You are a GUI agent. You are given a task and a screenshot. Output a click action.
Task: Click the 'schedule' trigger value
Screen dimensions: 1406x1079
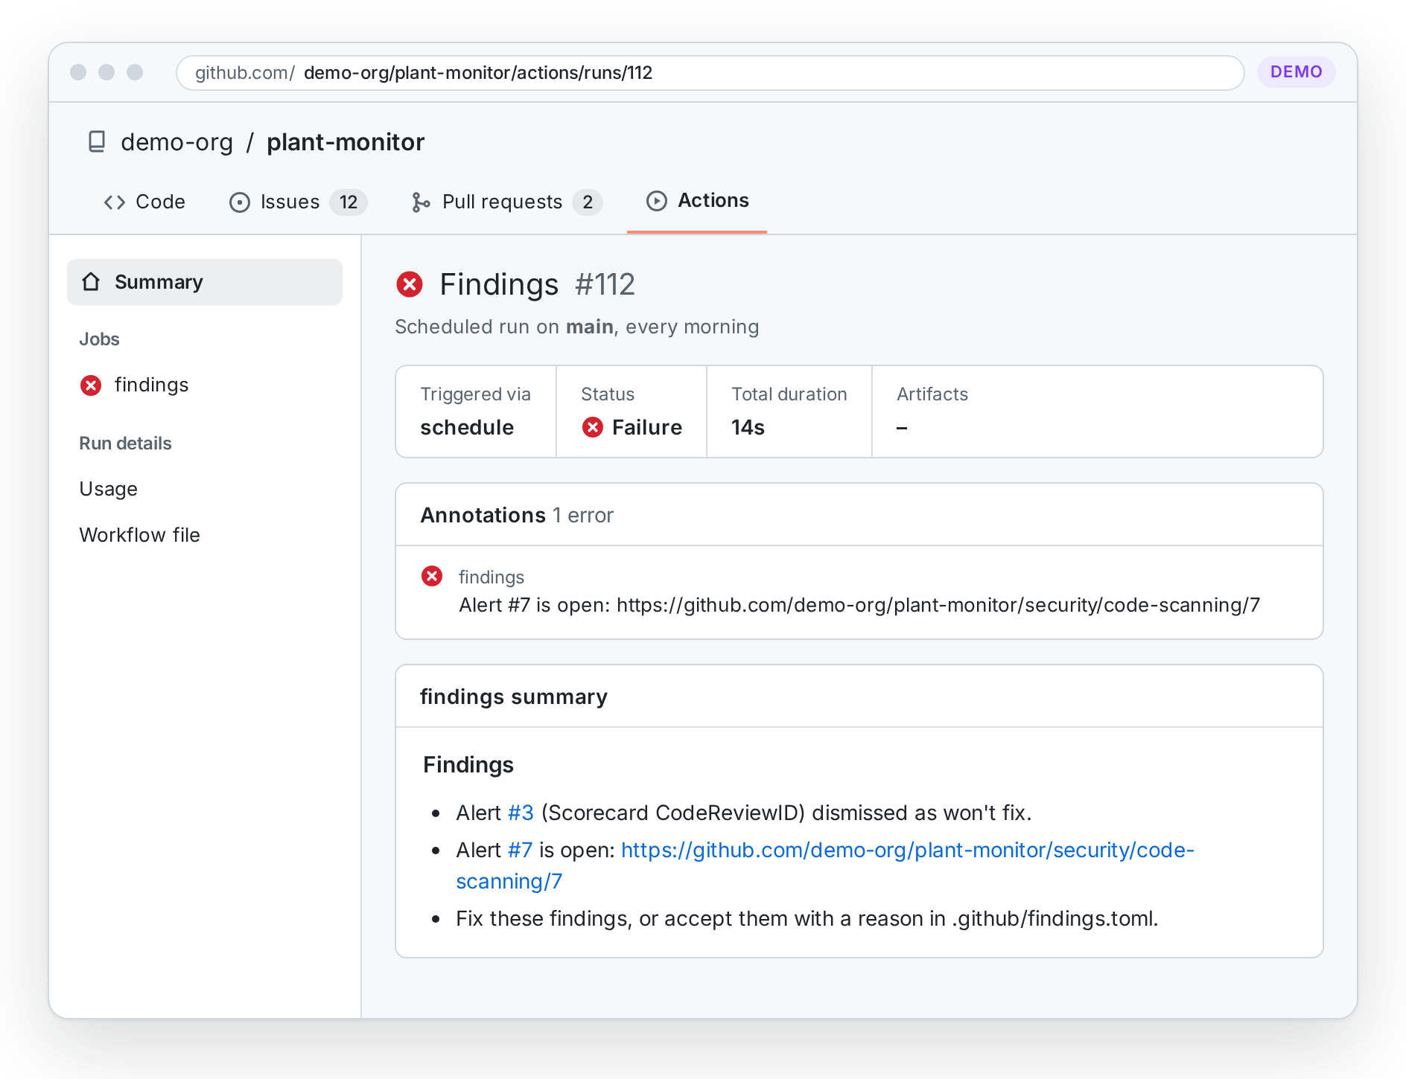pyautogui.click(x=467, y=427)
